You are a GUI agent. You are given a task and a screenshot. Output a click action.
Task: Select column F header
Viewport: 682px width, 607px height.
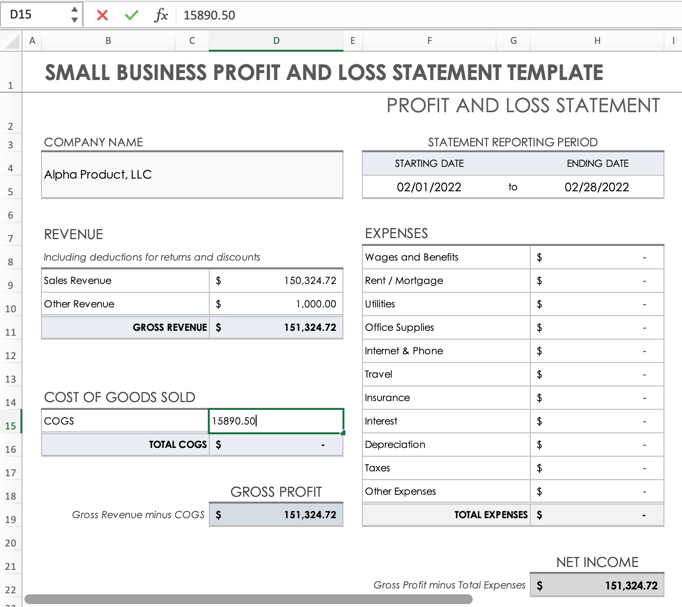tap(429, 41)
